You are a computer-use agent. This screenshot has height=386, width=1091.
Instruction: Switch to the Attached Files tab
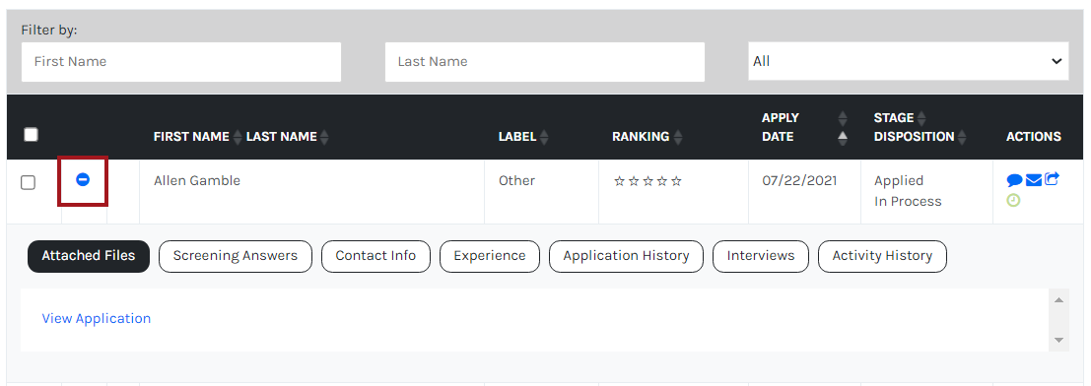(x=89, y=256)
